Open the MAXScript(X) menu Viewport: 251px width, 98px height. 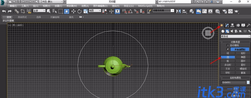tap(145, 6)
